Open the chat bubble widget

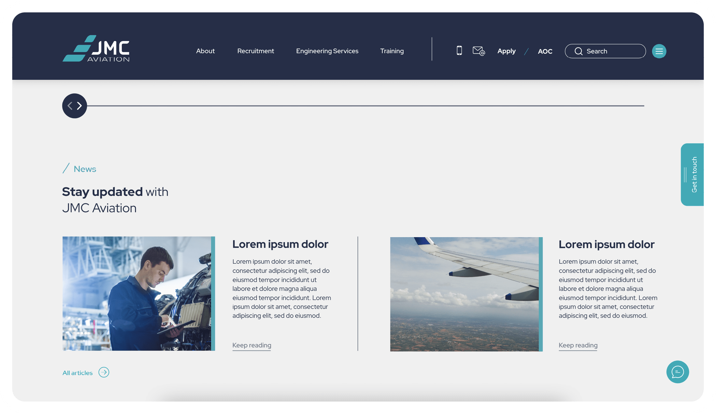click(x=678, y=372)
